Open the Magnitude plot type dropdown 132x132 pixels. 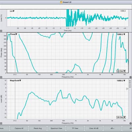[x=16, y=81]
